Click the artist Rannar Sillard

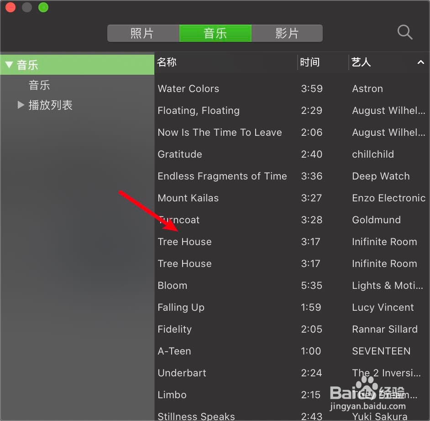[385, 329]
